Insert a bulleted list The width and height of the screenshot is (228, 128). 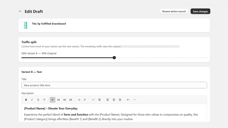click(79, 100)
